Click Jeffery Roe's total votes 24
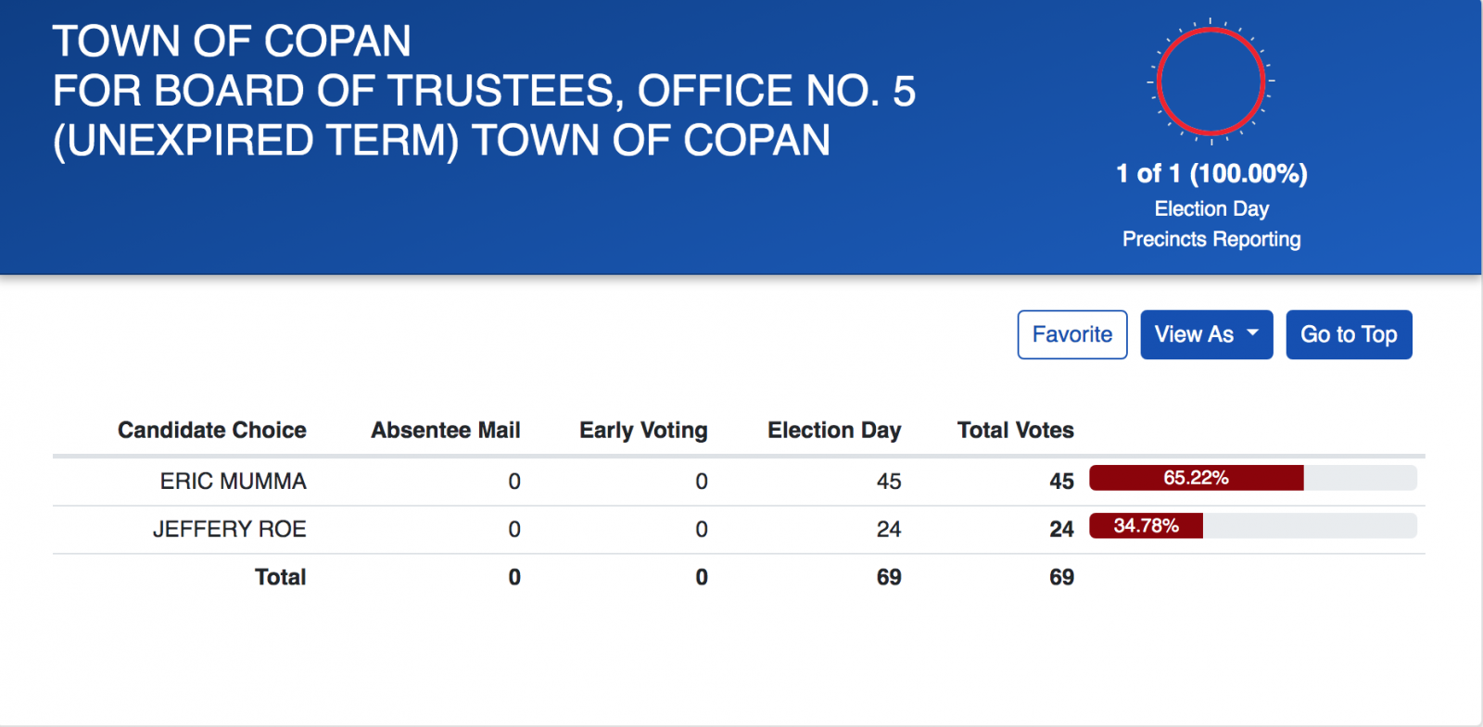The image size is (1483, 727). pos(1061,530)
